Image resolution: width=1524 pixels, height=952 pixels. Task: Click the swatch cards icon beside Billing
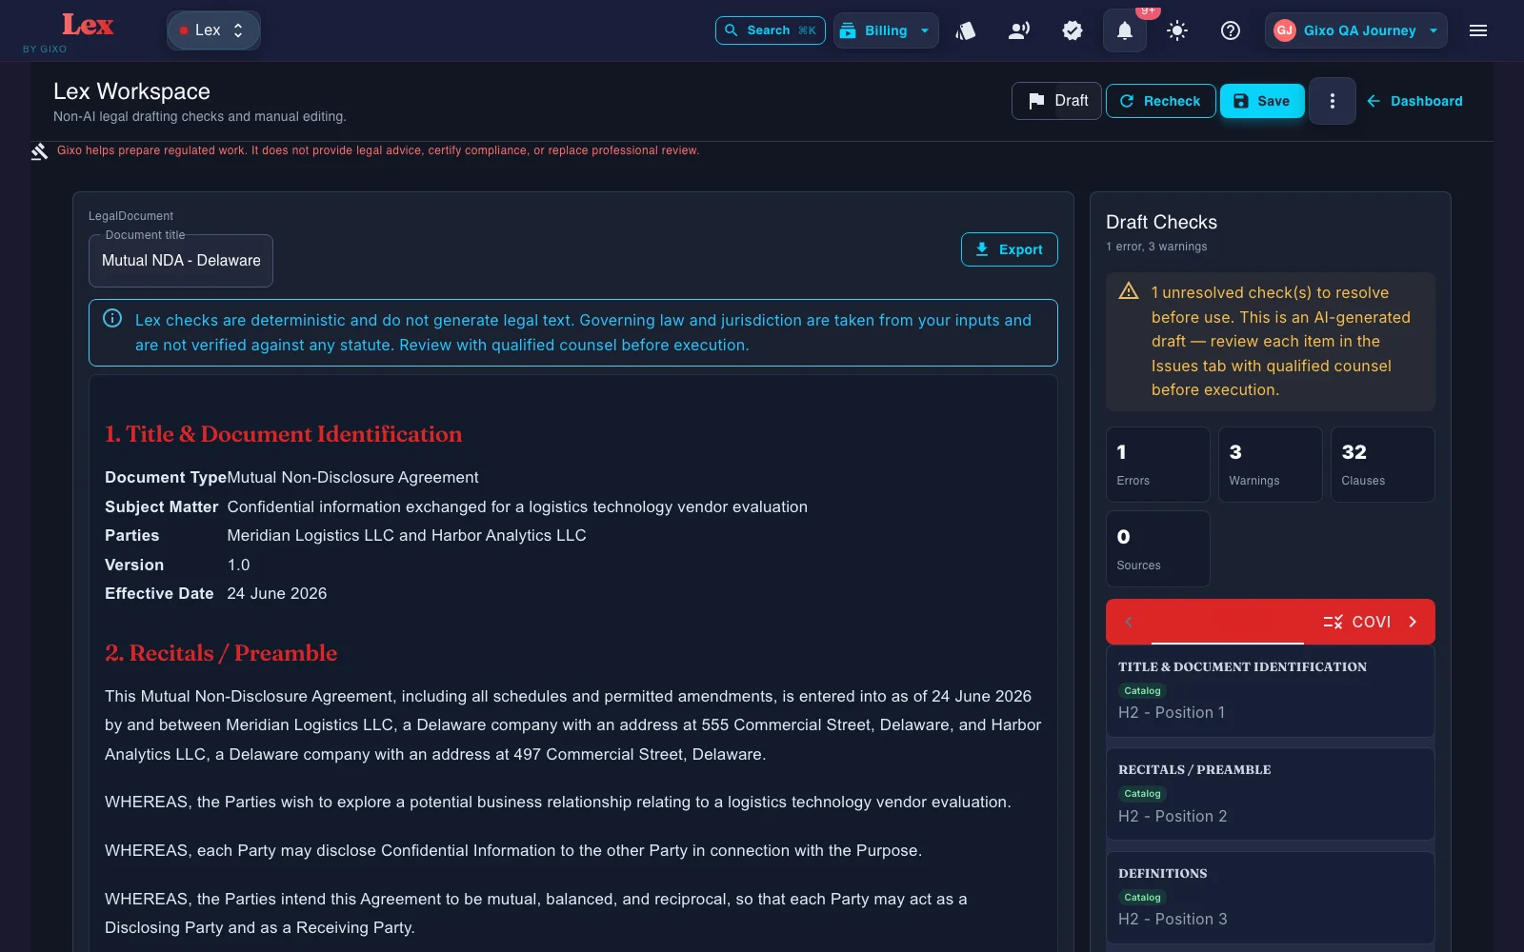click(966, 30)
